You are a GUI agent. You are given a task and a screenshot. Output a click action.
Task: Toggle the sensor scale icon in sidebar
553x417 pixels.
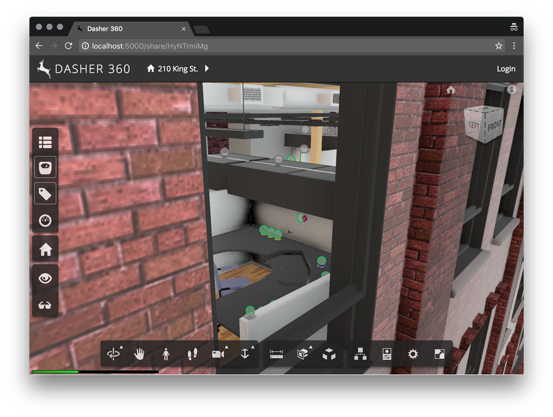tap(45, 167)
